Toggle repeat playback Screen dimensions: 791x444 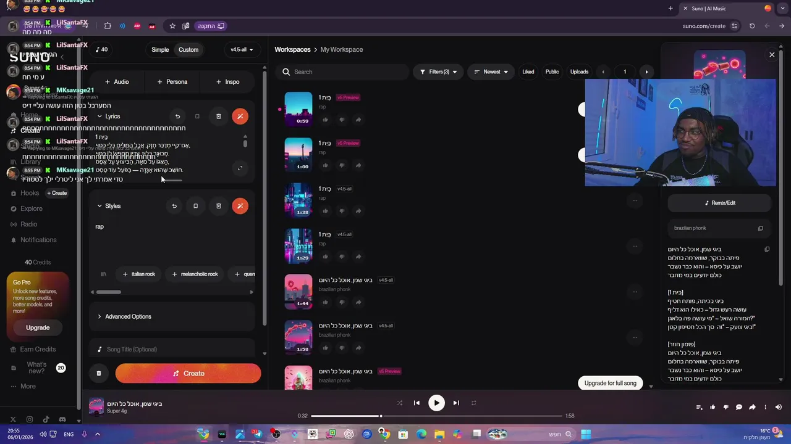474,403
